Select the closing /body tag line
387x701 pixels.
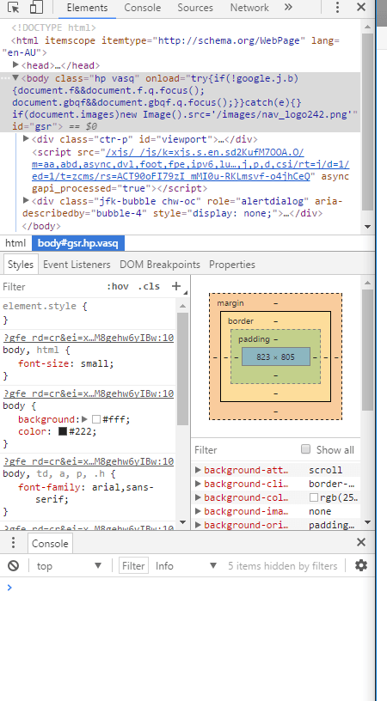[41, 226]
